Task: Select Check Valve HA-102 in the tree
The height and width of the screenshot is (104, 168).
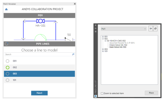Action: coord(118,45)
